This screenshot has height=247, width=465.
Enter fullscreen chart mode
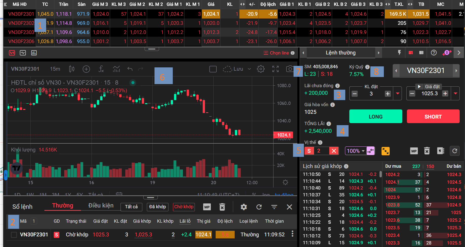pyautogui.click(x=275, y=69)
